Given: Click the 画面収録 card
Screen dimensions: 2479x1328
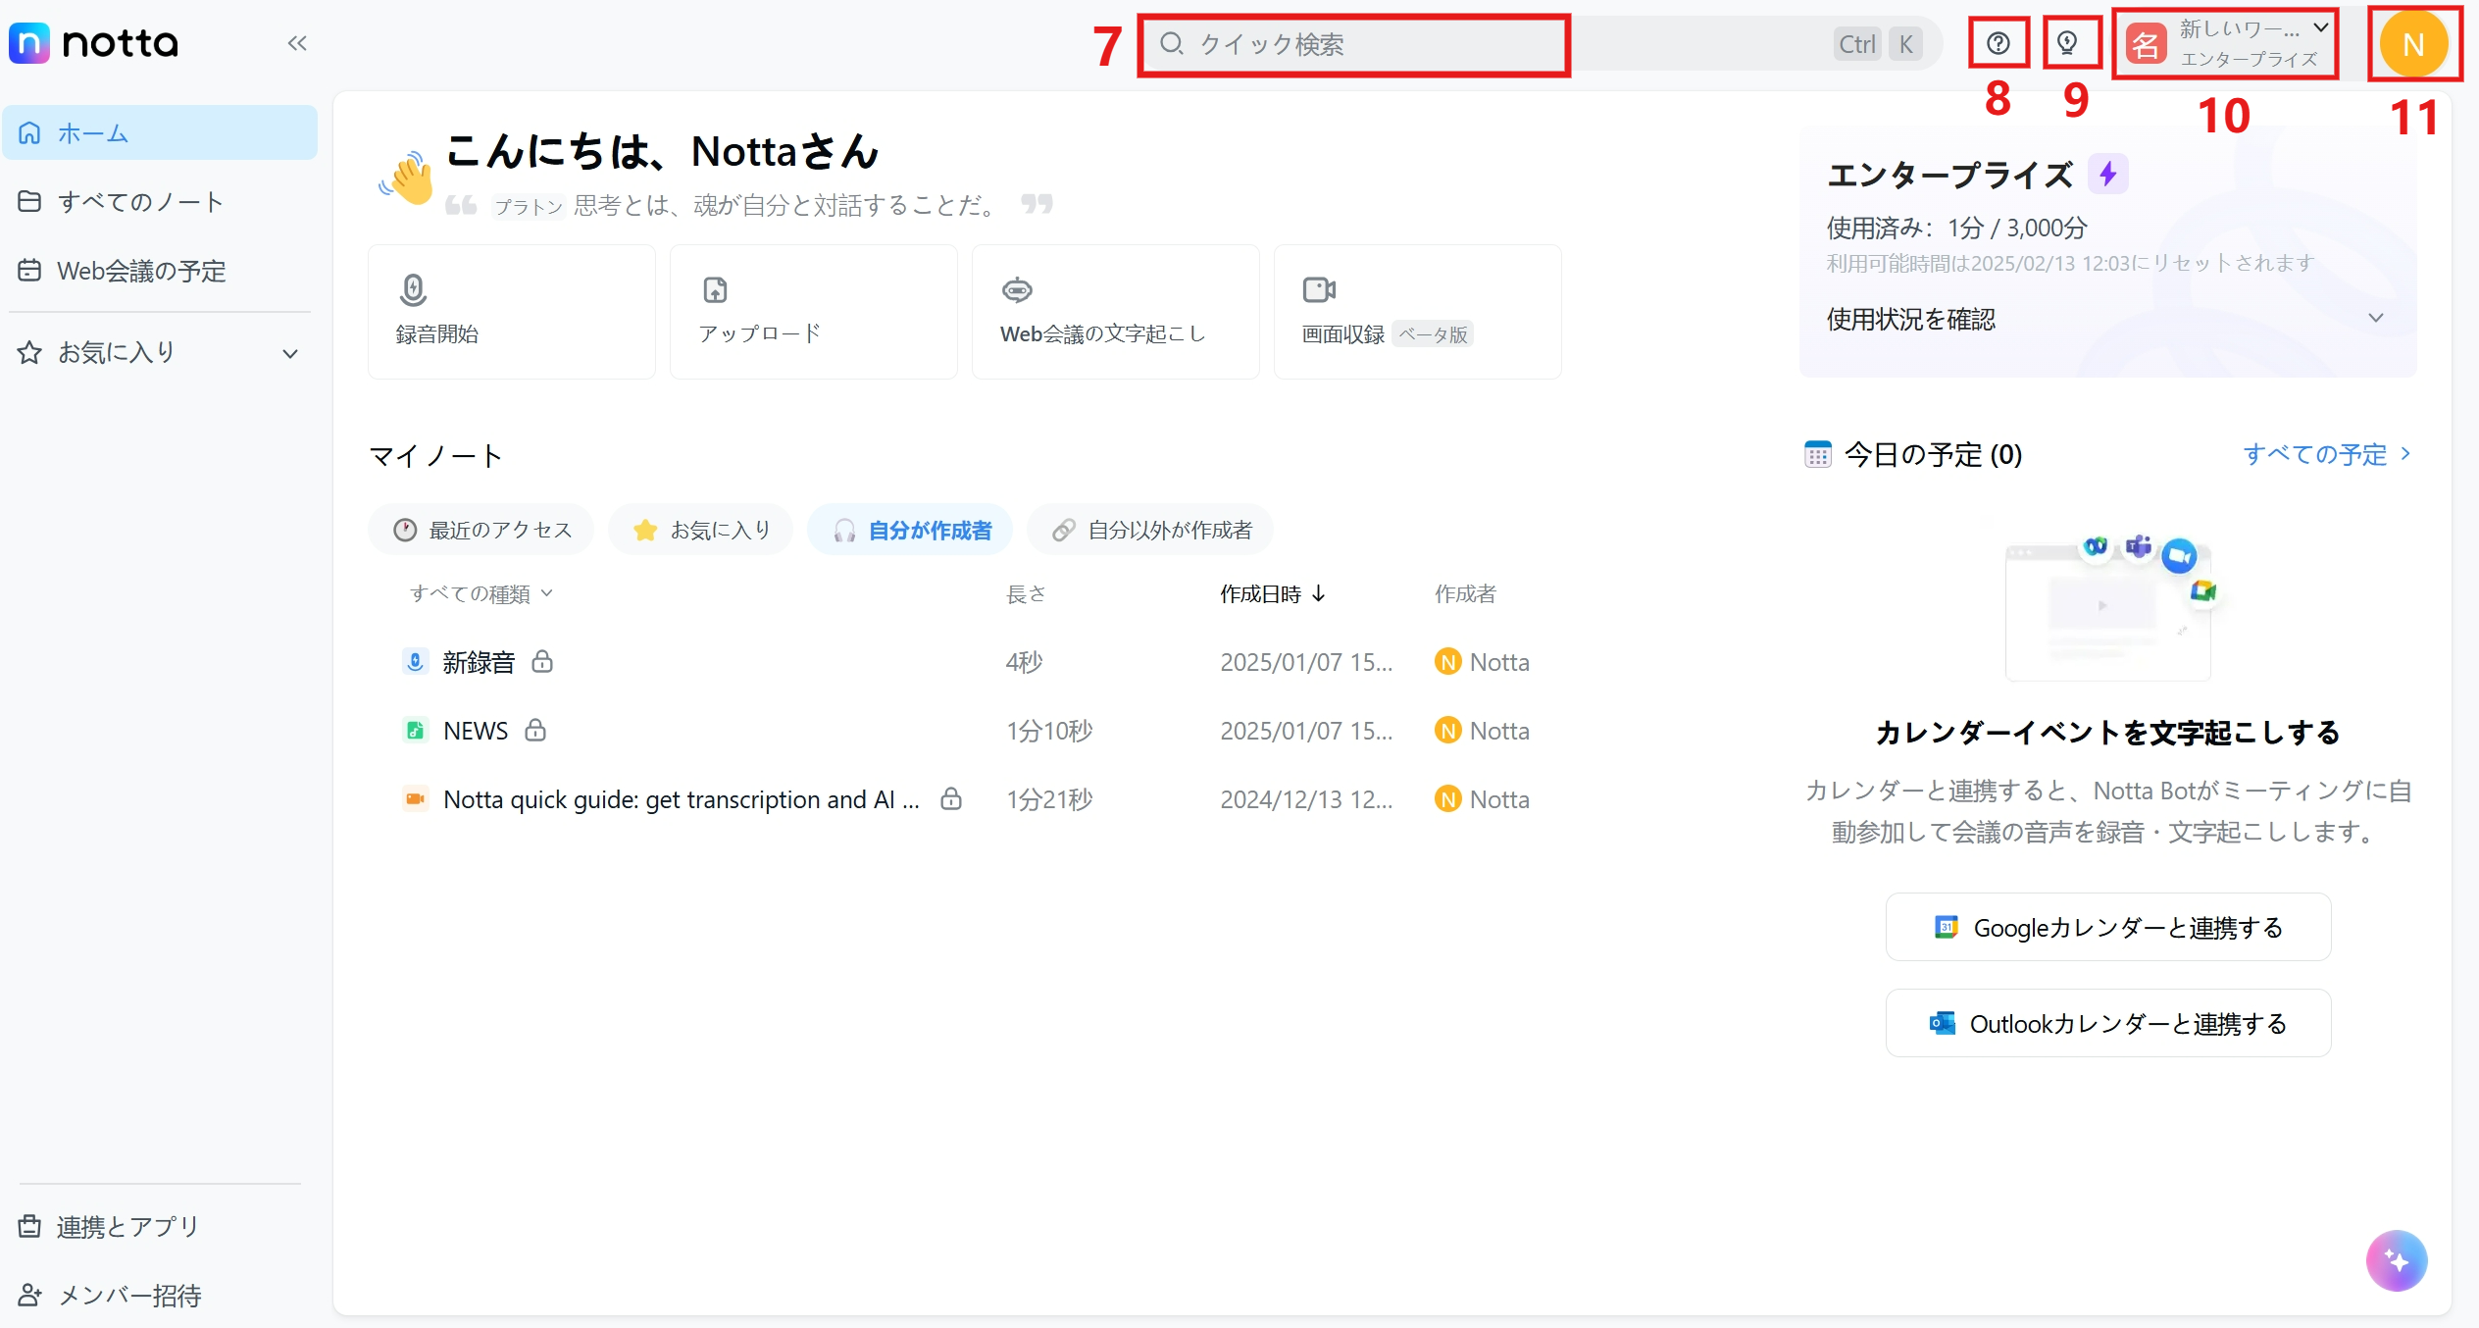Looking at the screenshot, I should 1418,312.
